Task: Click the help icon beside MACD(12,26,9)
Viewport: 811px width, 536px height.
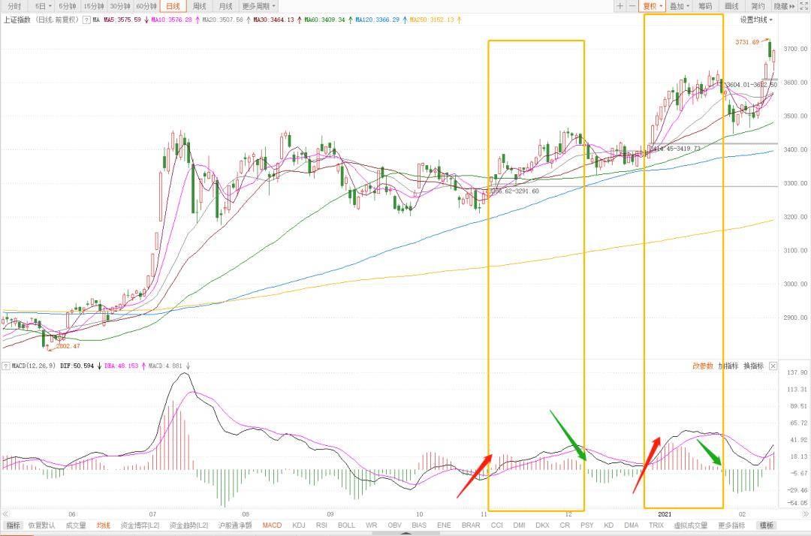Action: 6,366
